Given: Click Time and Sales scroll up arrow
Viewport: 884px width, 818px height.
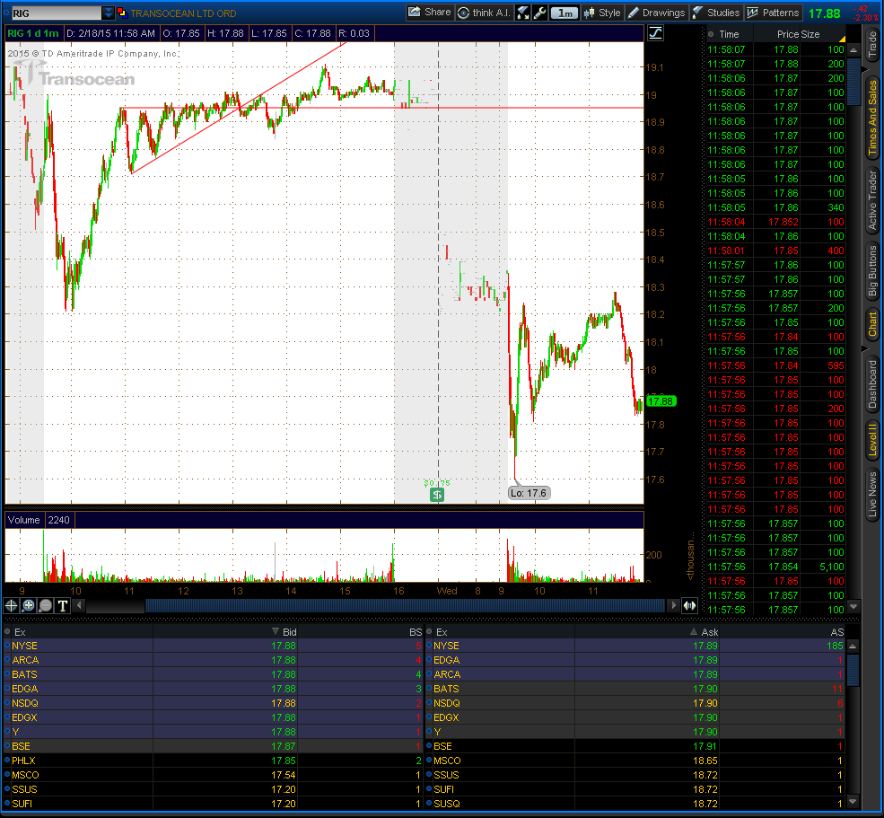Looking at the screenshot, I should click(853, 49).
